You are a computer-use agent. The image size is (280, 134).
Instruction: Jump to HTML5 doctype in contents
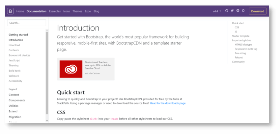pyautogui.click(x=243, y=45)
